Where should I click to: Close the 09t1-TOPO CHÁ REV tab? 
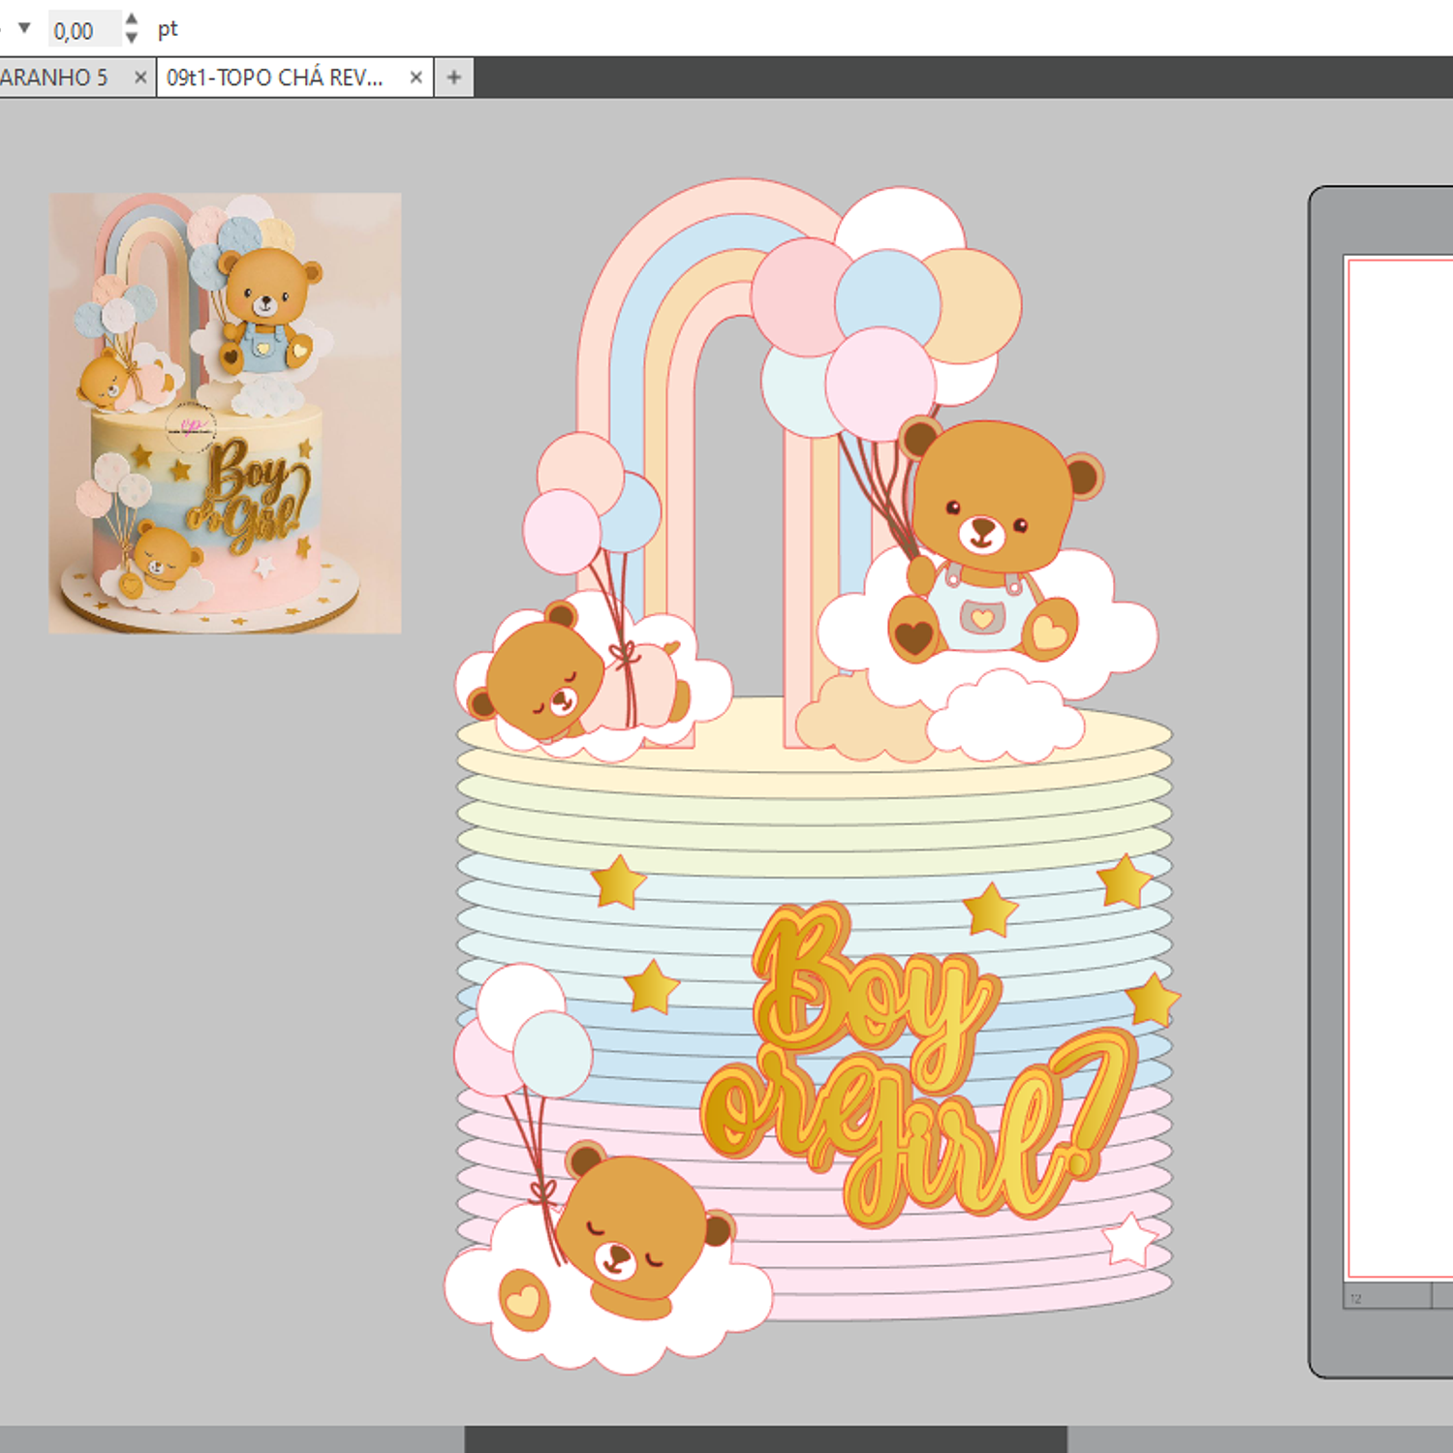pyautogui.click(x=416, y=77)
